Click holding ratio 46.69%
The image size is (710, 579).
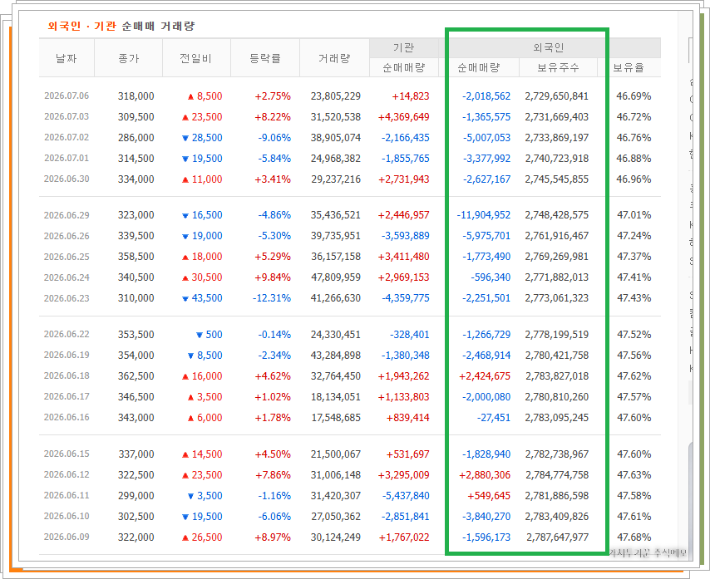click(x=634, y=96)
